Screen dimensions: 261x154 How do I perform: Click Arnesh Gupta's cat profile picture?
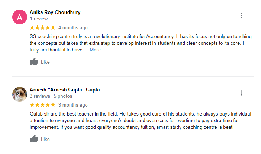pyautogui.click(x=20, y=94)
